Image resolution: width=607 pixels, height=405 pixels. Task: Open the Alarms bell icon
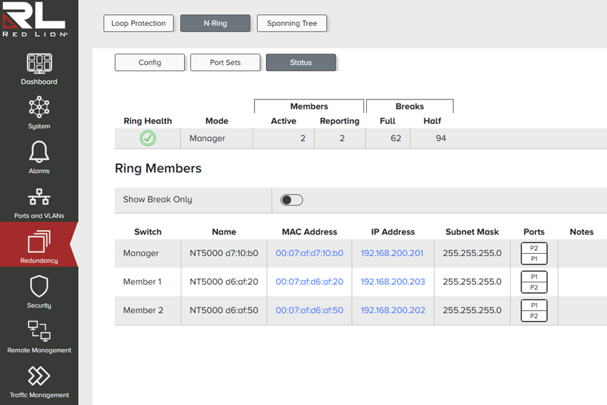tap(39, 153)
